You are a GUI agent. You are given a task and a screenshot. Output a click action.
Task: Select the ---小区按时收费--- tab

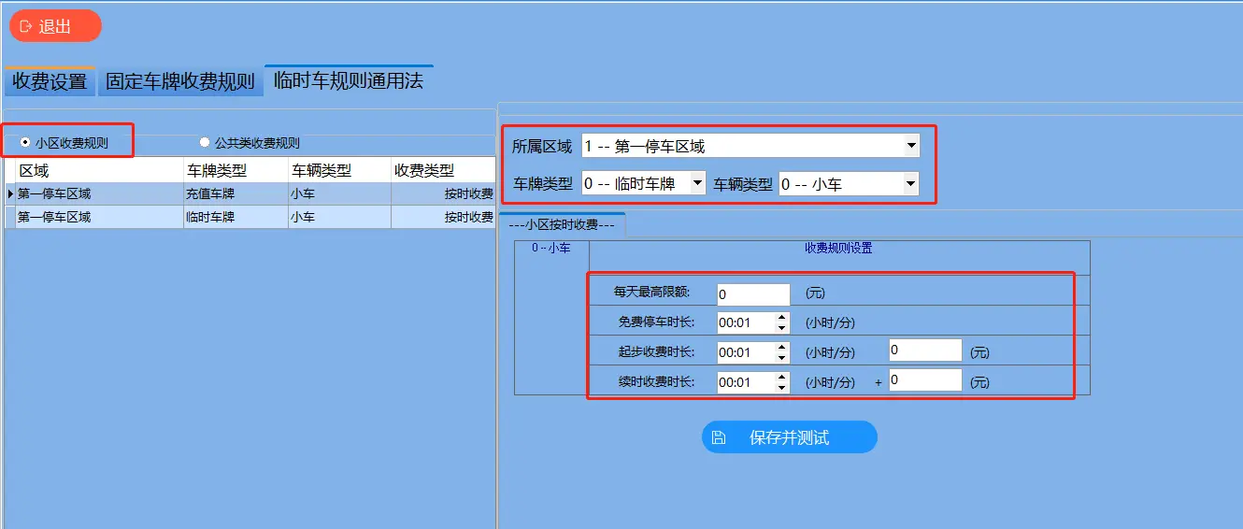click(562, 224)
